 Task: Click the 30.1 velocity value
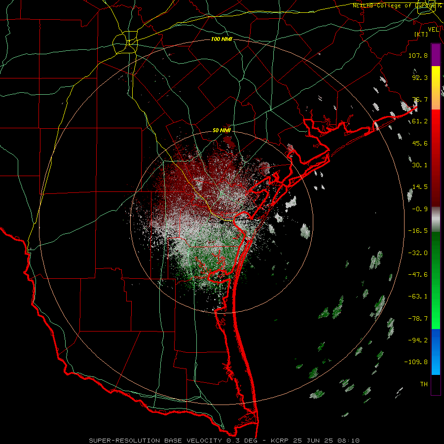pyautogui.click(x=420, y=165)
